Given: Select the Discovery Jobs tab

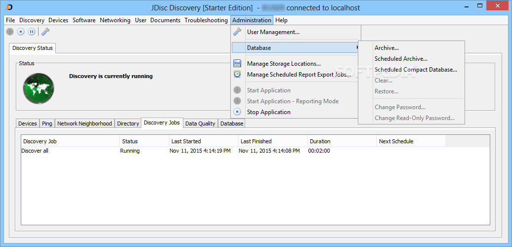Looking at the screenshot, I should pos(162,123).
